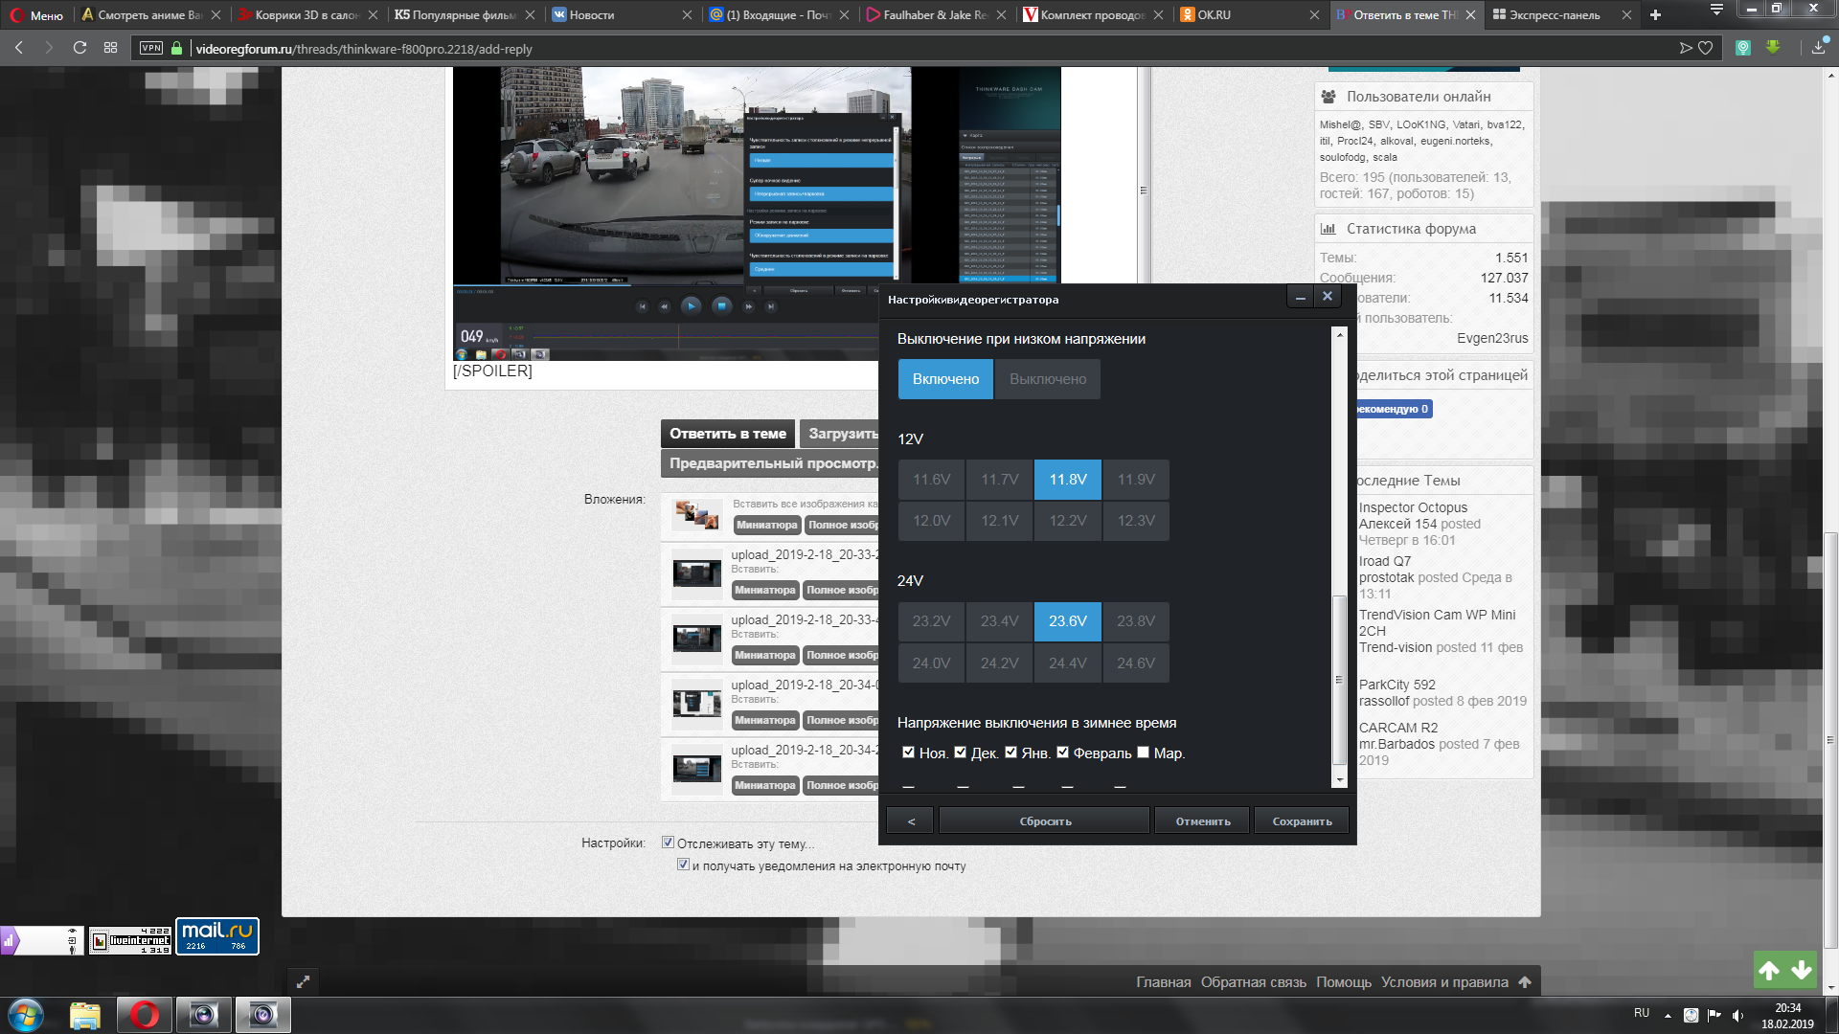The width and height of the screenshot is (1839, 1034).
Task: Click the VPN badge in address bar
Action: point(151,48)
